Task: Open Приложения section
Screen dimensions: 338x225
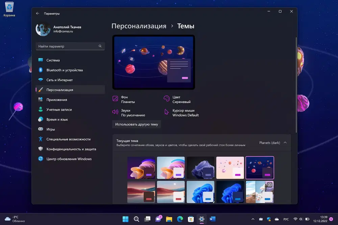Action: click(x=70, y=100)
